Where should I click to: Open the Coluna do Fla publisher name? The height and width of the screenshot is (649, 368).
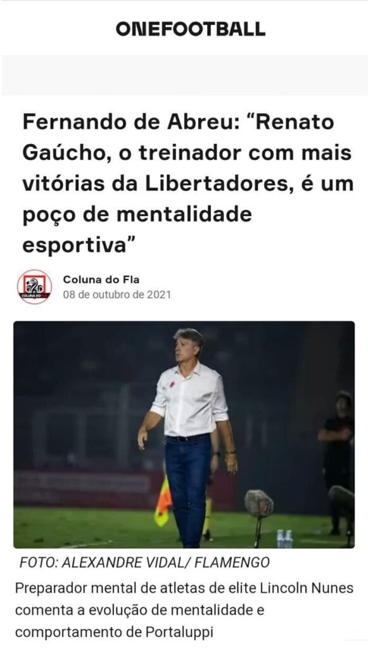tap(101, 280)
